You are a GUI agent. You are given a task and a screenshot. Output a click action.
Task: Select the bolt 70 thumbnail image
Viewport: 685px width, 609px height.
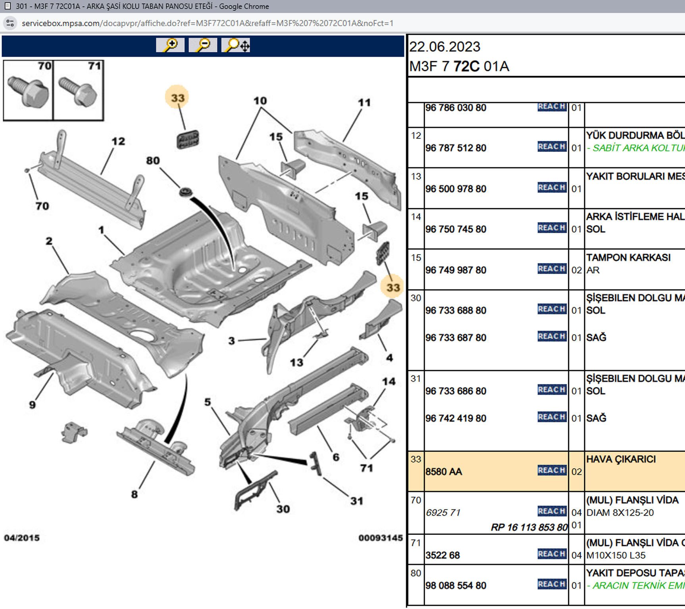tap(28, 90)
